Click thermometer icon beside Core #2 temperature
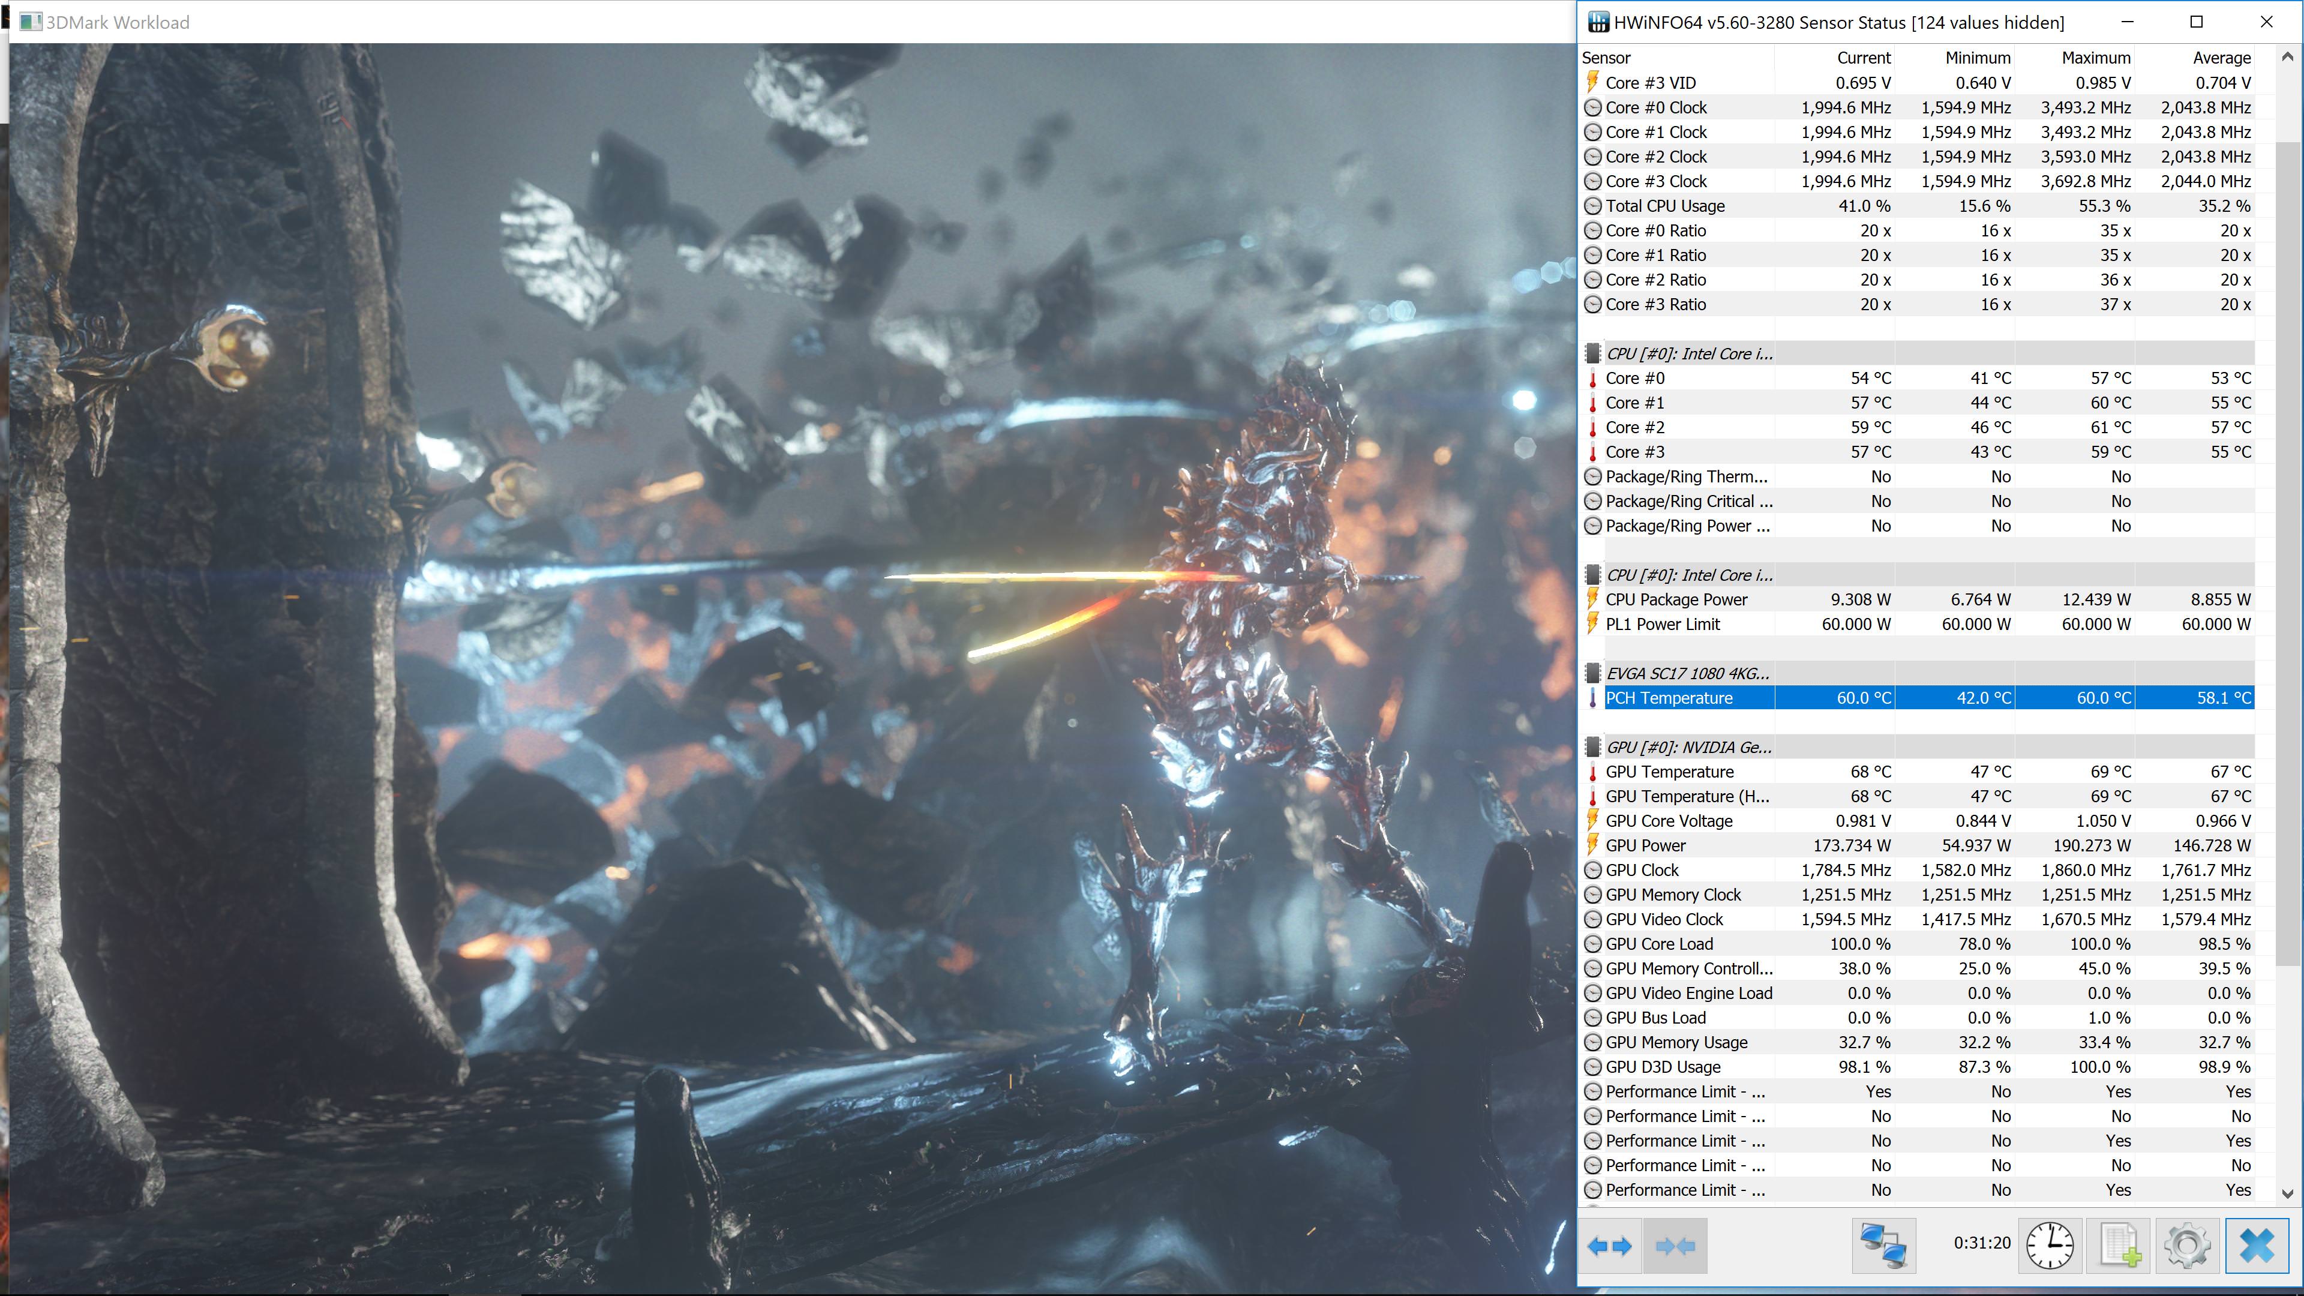Viewport: 2304px width, 1296px height. [1592, 428]
